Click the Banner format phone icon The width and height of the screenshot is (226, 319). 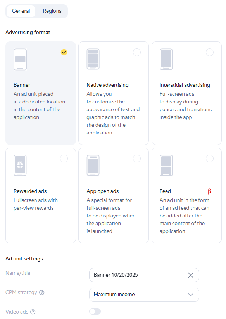point(20,59)
